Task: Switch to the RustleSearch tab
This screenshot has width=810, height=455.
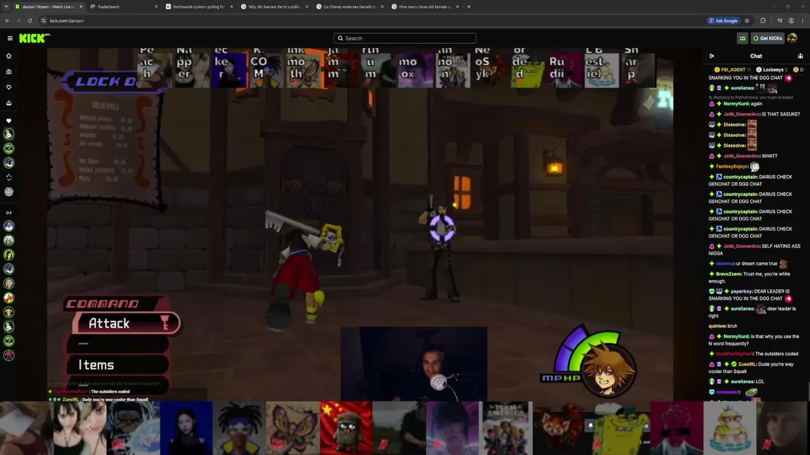Action: [x=124, y=6]
